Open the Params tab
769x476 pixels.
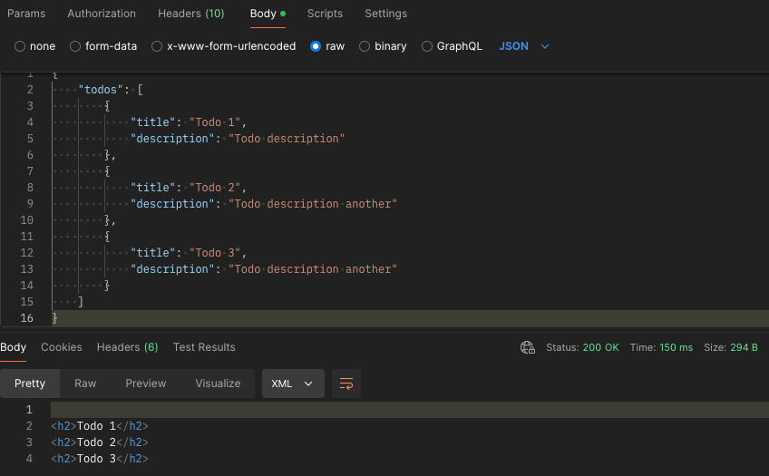26,14
